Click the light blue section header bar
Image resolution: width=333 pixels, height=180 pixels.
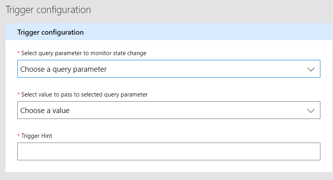(197, 32)
